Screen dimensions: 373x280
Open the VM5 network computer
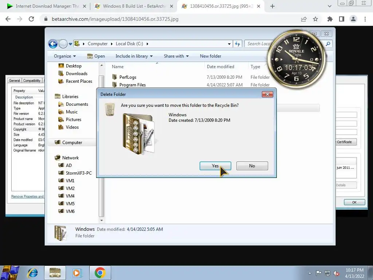click(70, 203)
